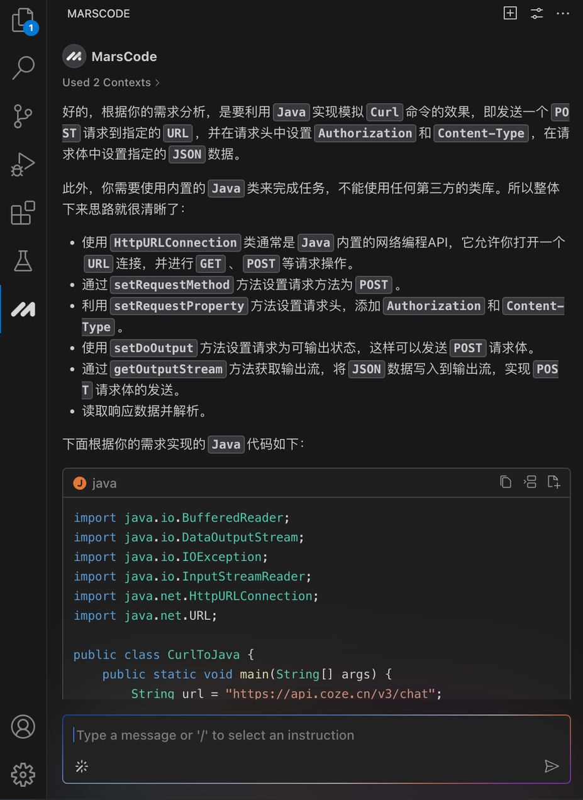The height and width of the screenshot is (800, 583).
Task: Insert code block at cursor
Action: (x=530, y=482)
